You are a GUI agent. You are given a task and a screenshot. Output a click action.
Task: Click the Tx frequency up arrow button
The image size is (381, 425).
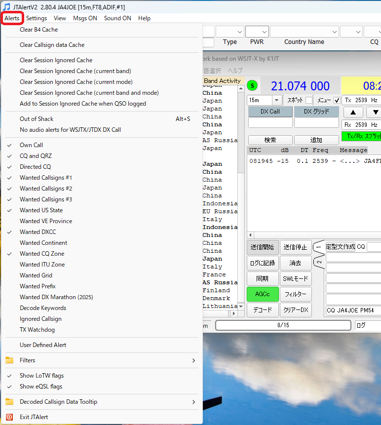pyautogui.click(x=353, y=112)
